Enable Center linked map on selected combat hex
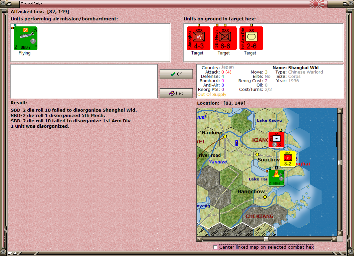 point(215,247)
